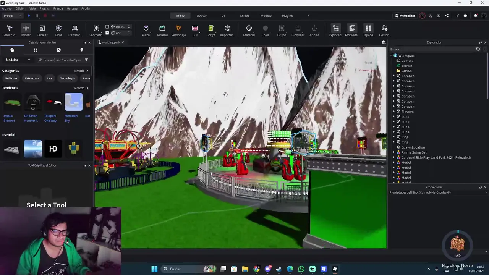This screenshot has width=489, height=275.
Task: Open notifications bell icon
Action: click(x=476, y=16)
